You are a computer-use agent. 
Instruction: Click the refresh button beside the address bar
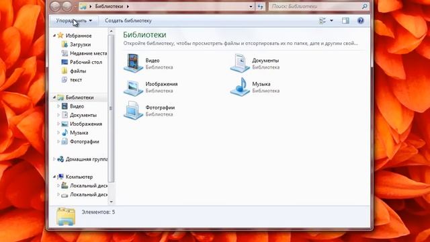coord(260,6)
